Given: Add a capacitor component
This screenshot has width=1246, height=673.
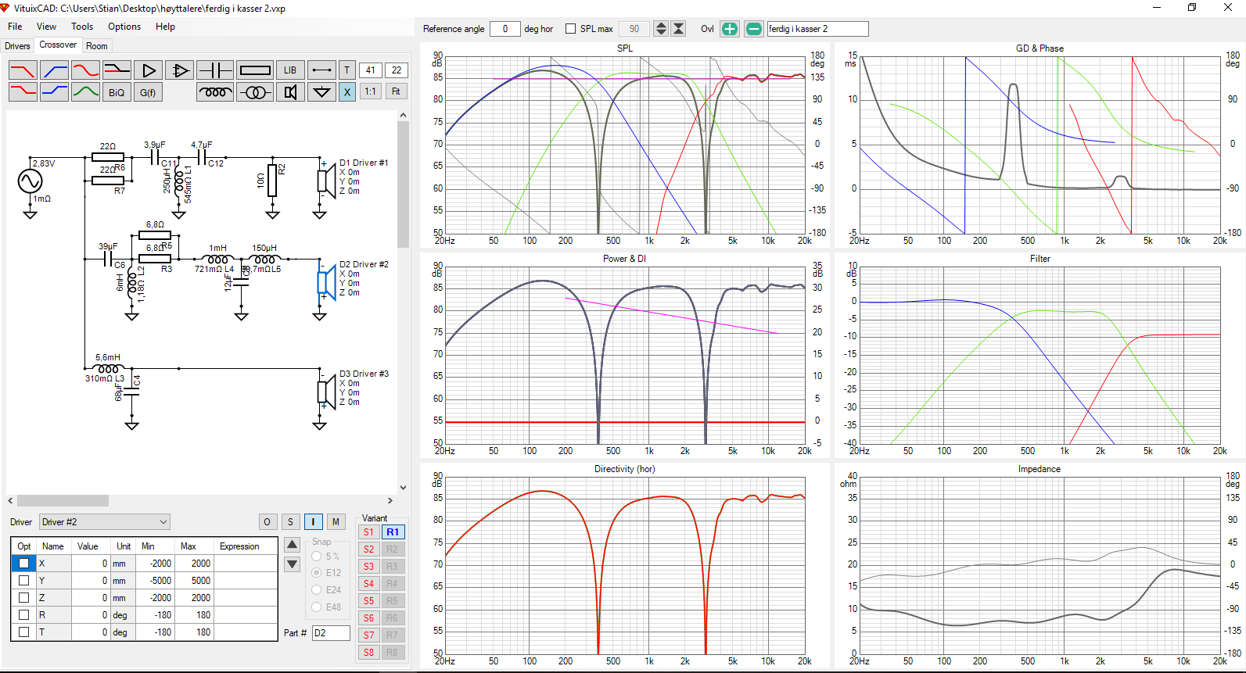Looking at the screenshot, I should click(215, 70).
